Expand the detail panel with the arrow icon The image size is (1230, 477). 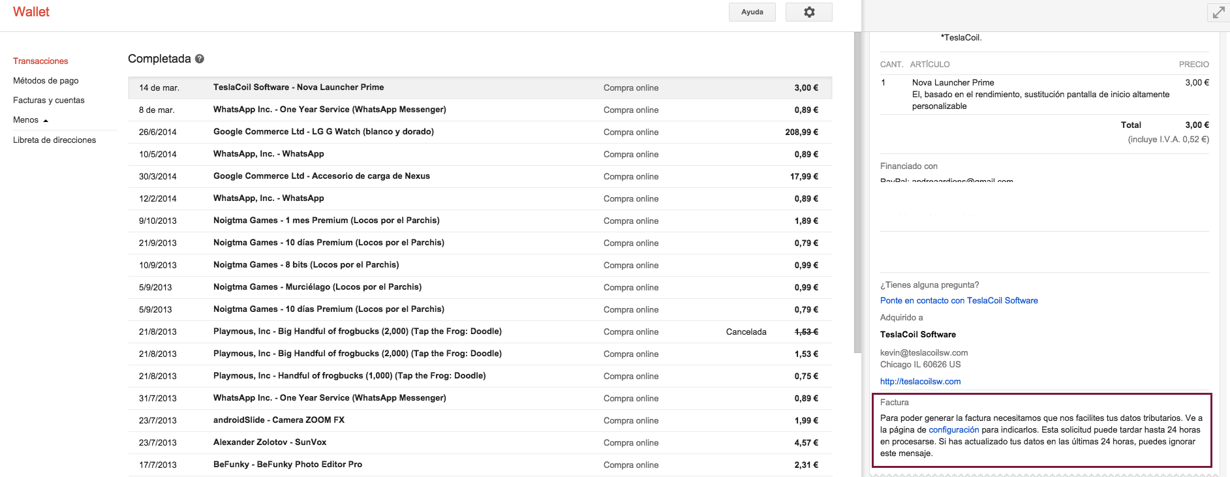[x=1218, y=12]
